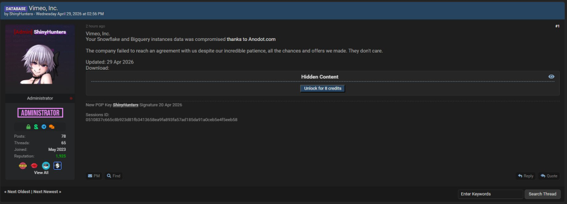
Task: Click ShinyHunters link in PGP signature
Action: pos(126,105)
